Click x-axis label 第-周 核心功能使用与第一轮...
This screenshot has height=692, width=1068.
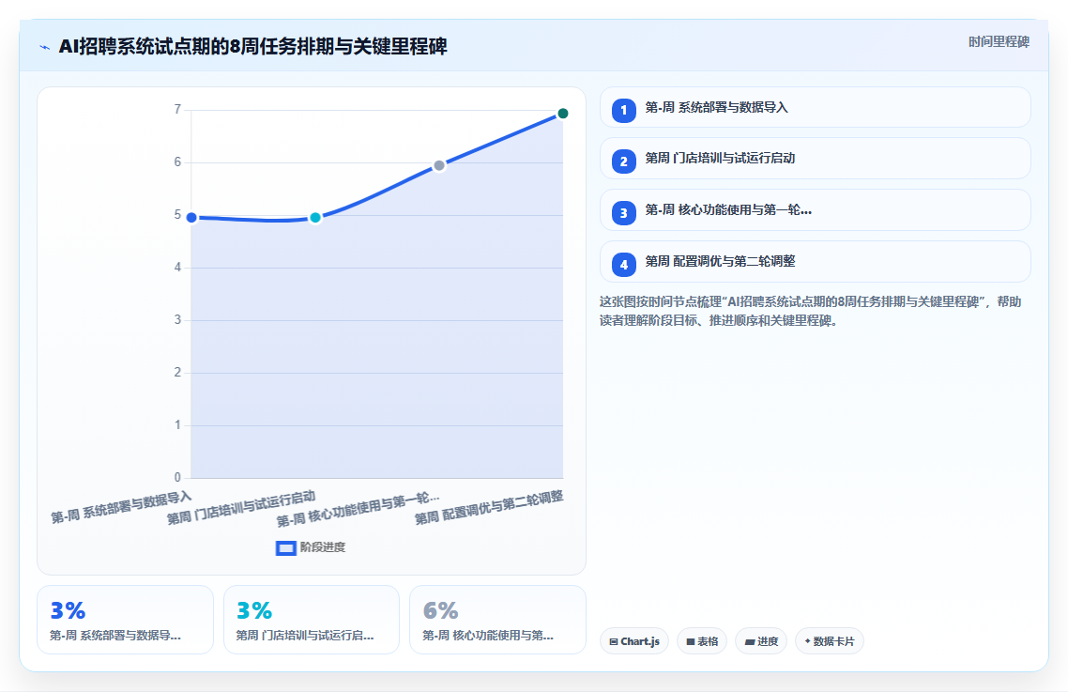click(358, 510)
